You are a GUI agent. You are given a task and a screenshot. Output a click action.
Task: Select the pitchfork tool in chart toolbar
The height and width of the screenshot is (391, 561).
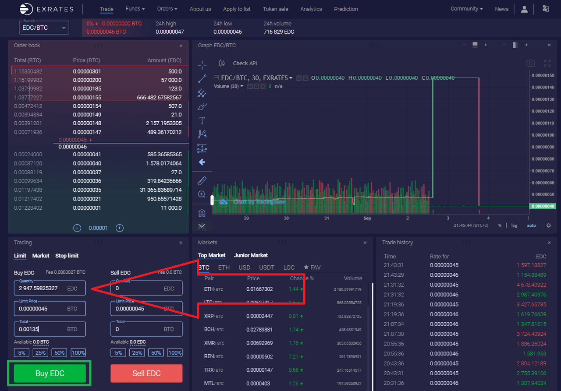202,92
